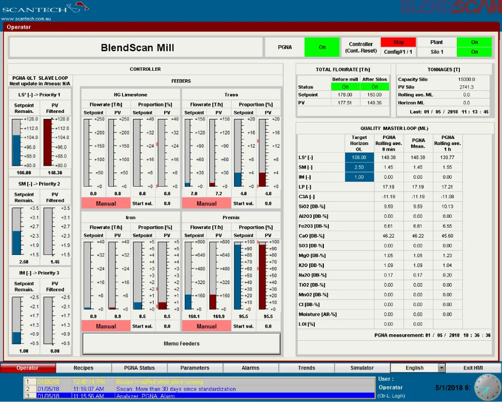The width and height of the screenshot is (502, 402).
Task: Toggle the Silo 1 On status
Action: tap(474, 52)
